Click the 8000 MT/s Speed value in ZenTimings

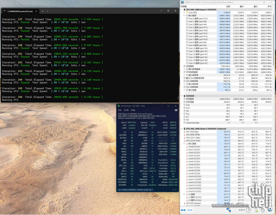click(132, 123)
